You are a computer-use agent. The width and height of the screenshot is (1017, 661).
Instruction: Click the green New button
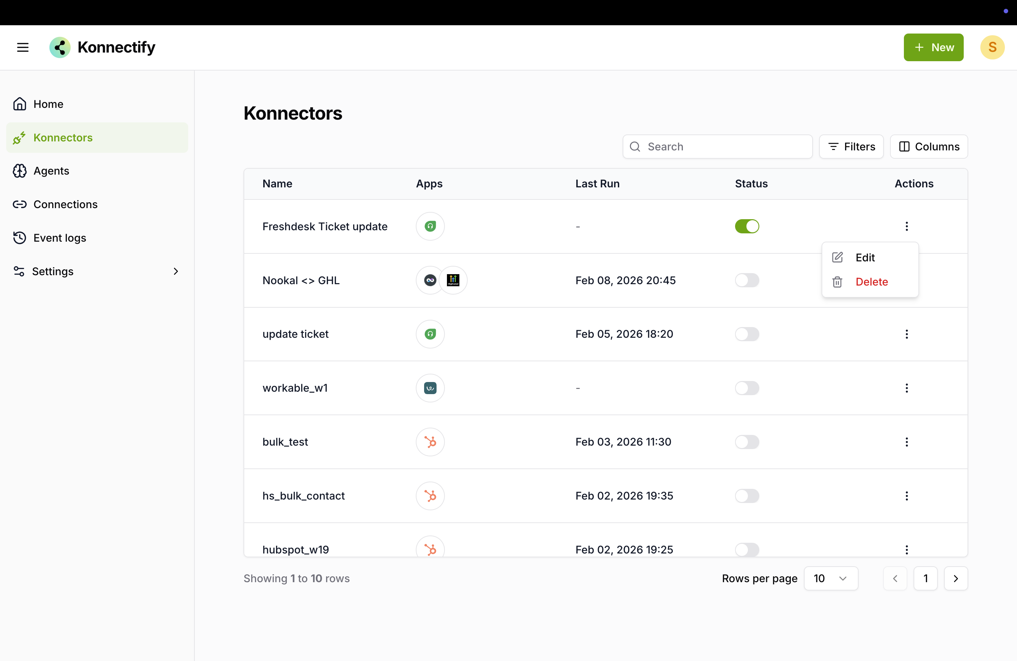pyautogui.click(x=933, y=47)
